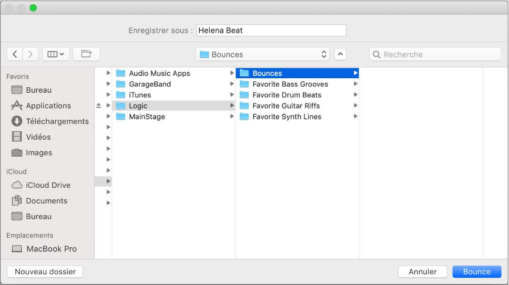Collapse the dialog with the chevron button

click(340, 54)
